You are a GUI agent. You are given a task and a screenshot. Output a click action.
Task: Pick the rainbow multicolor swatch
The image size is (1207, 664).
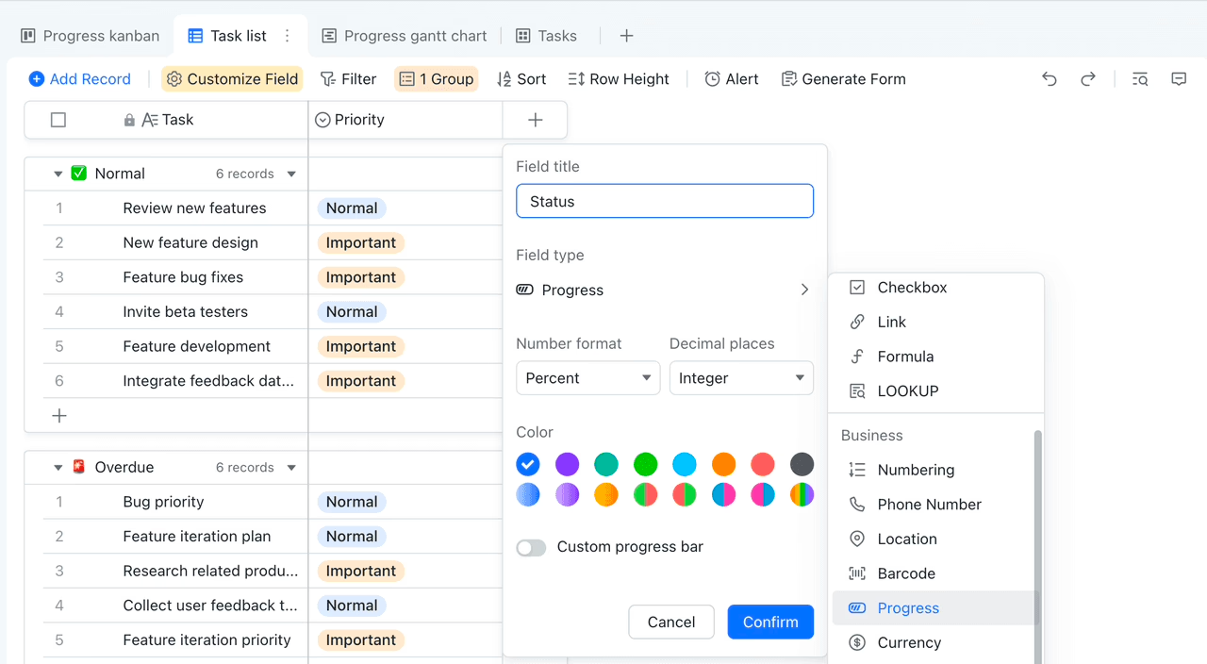(802, 495)
